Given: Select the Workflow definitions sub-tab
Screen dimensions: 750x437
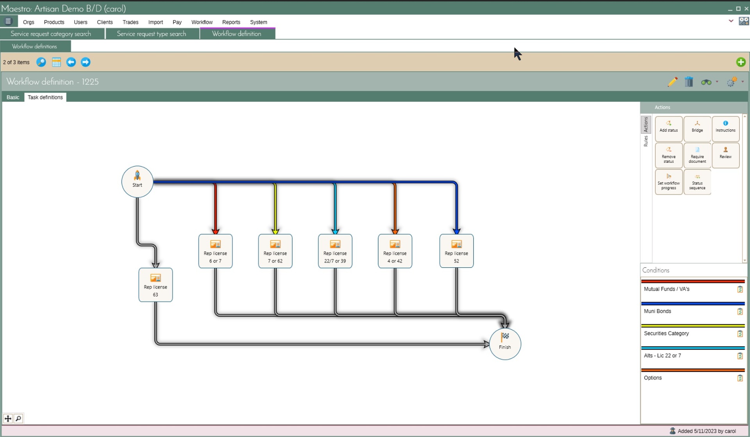Looking at the screenshot, I should coord(35,46).
